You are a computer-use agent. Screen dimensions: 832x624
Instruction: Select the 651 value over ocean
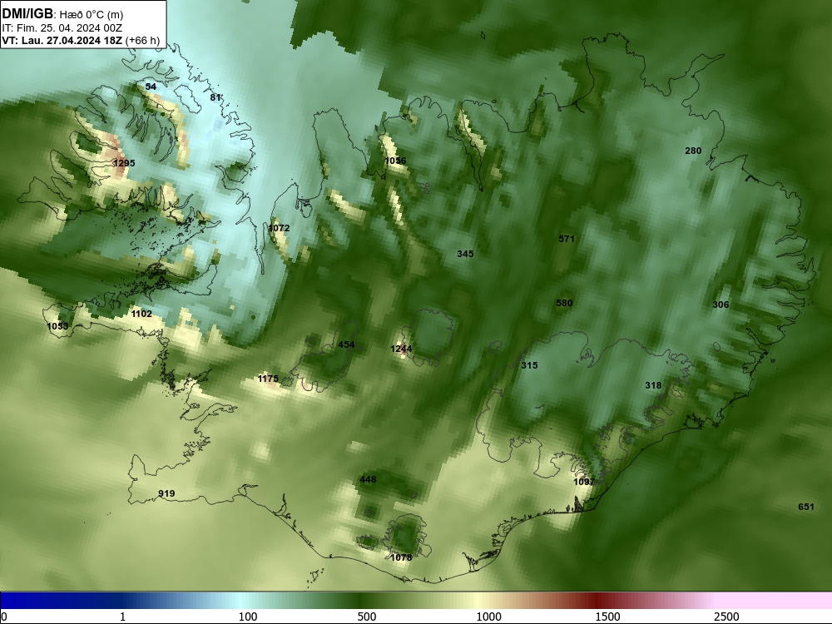point(806,507)
